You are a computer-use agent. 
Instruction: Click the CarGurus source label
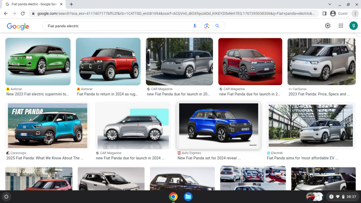299,89
